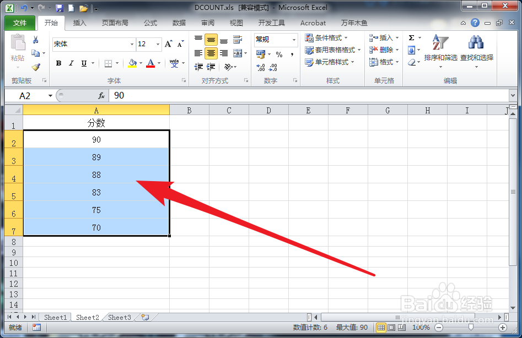Click the formula bar showing 90

click(x=309, y=96)
